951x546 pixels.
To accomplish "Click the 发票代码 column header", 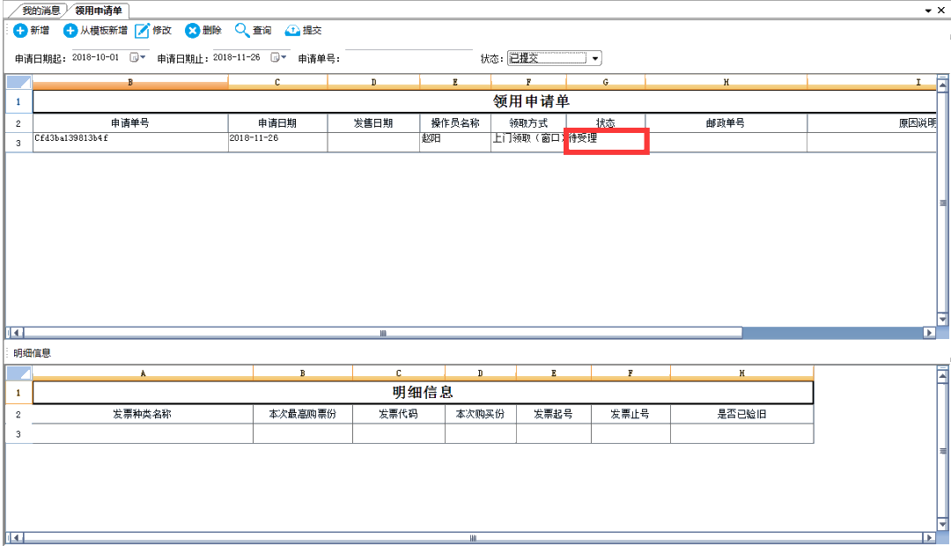I will coord(399,415).
